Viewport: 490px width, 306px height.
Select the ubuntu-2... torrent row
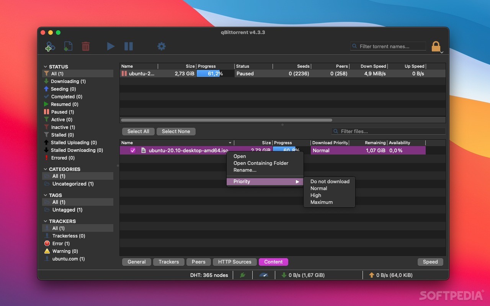tap(283, 73)
